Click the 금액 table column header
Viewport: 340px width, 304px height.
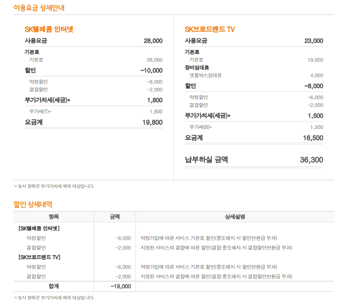tap(115, 217)
